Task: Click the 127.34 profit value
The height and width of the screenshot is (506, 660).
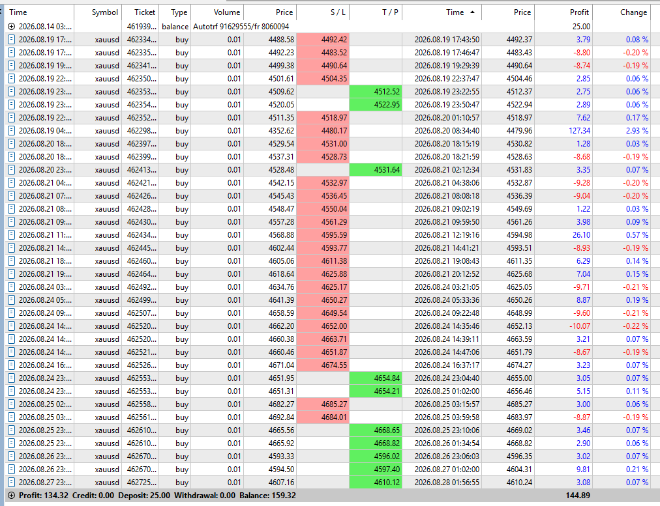Action: (x=580, y=131)
